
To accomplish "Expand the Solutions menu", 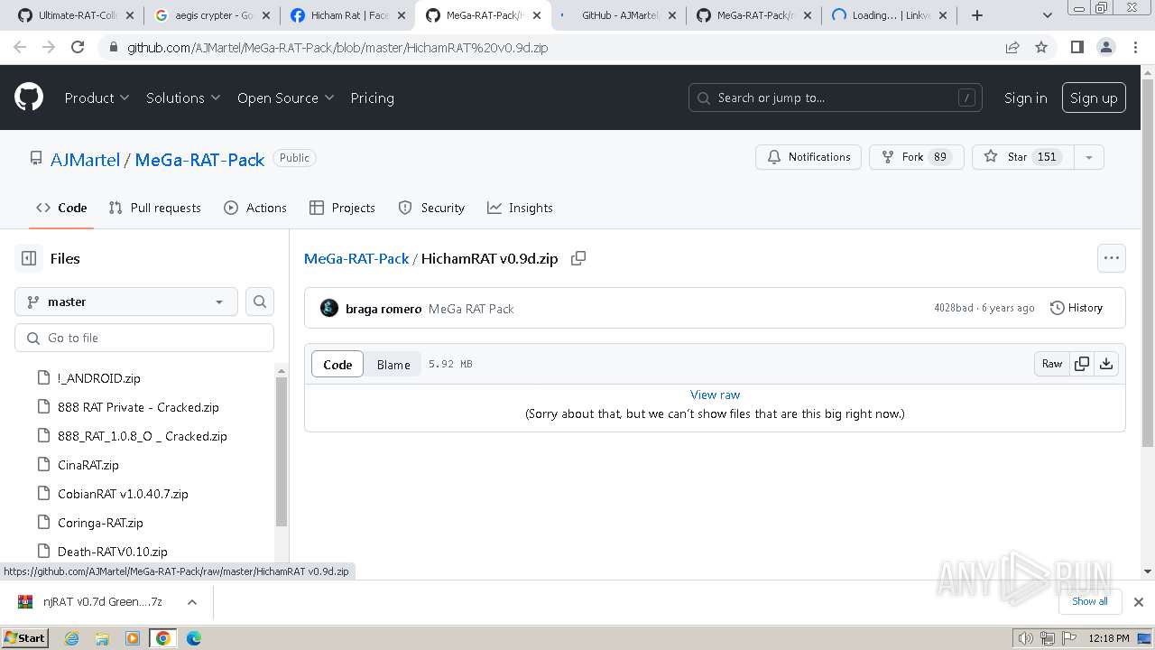I will pos(183,97).
